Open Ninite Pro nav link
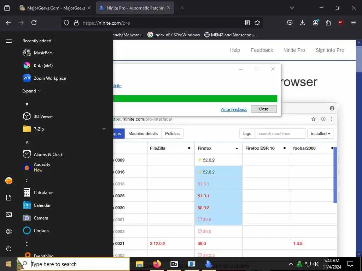The height and width of the screenshot is (271, 362). 294,50
